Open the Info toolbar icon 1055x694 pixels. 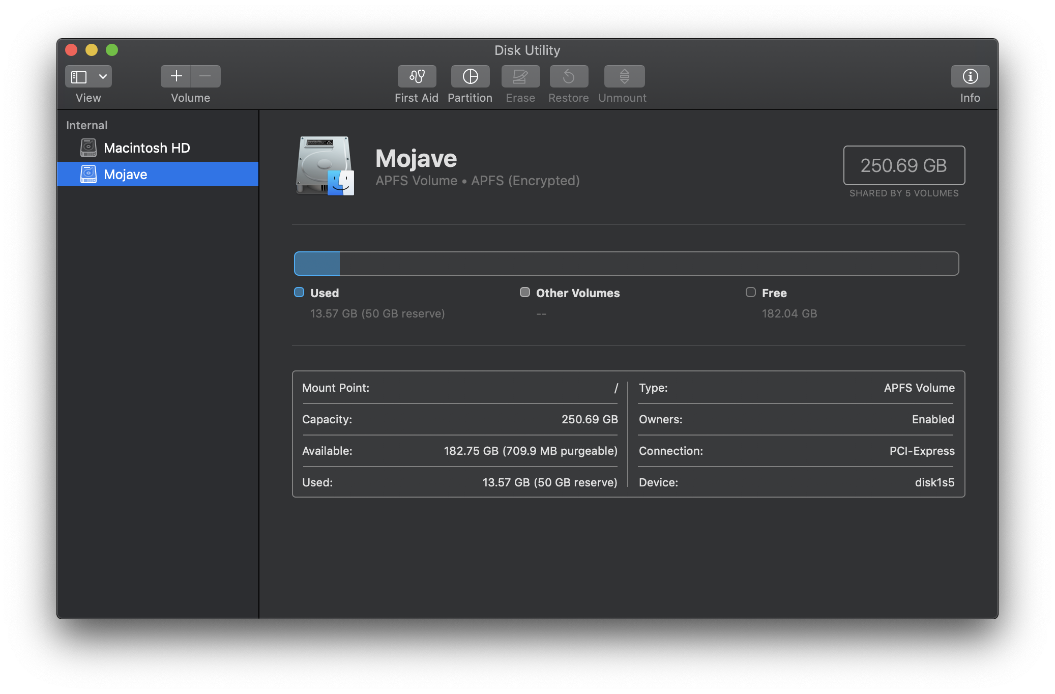click(970, 76)
